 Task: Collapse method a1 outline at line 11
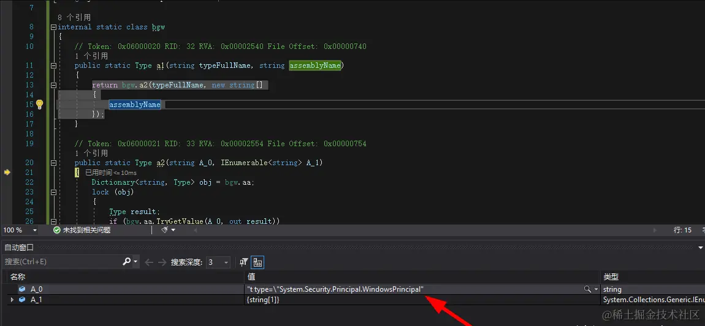coord(54,65)
